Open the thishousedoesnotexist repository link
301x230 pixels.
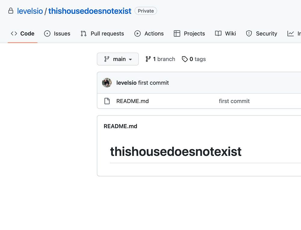tap(90, 11)
